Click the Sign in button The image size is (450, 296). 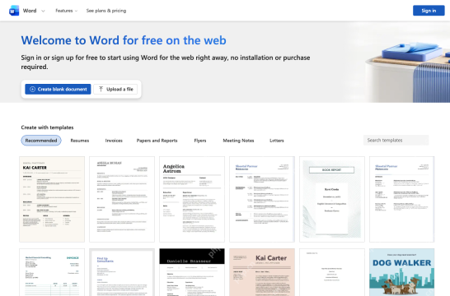(429, 11)
